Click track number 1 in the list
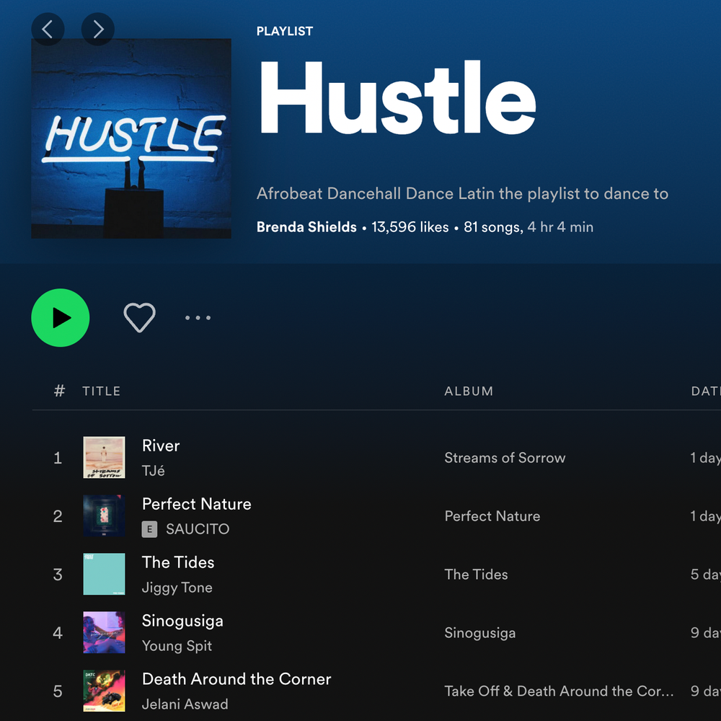This screenshot has width=721, height=721. click(58, 458)
